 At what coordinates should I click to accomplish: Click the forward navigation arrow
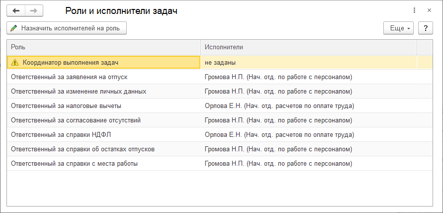[34, 10]
